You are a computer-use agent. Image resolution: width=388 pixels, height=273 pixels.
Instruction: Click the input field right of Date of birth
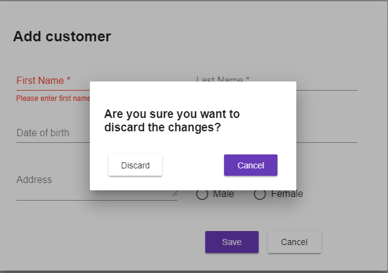coord(327,134)
